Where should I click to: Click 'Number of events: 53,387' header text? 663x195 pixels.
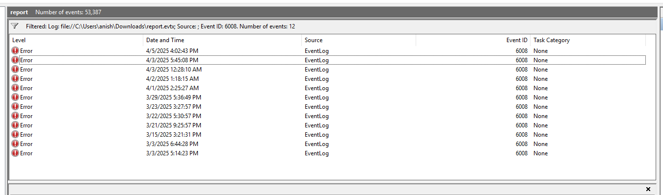(68, 12)
